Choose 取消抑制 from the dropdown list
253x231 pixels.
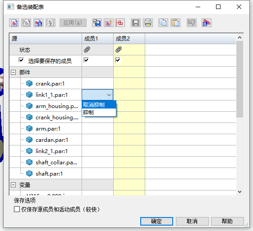[x=99, y=105]
